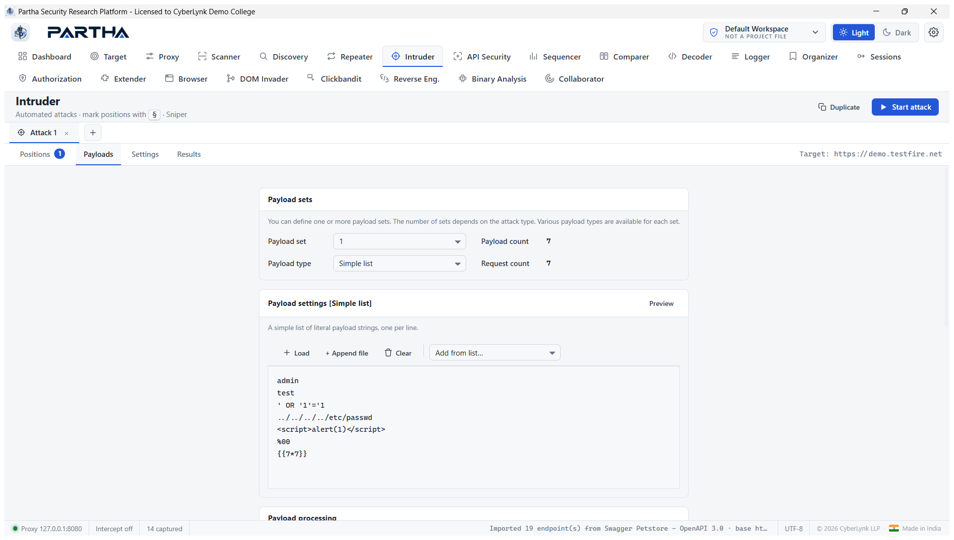Click the trash icon to clear payloads
The image size is (954, 540).
388,353
